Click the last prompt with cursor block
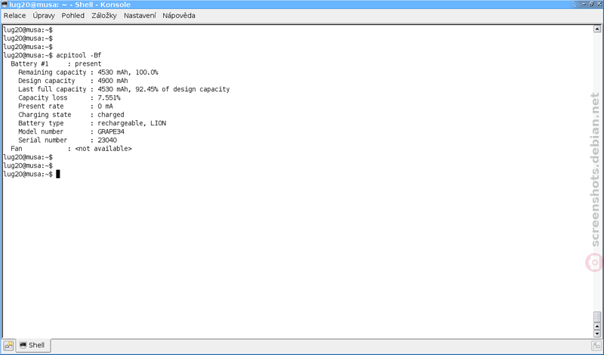Viewport: 604px width, 355px height. (x=32, y=174)
